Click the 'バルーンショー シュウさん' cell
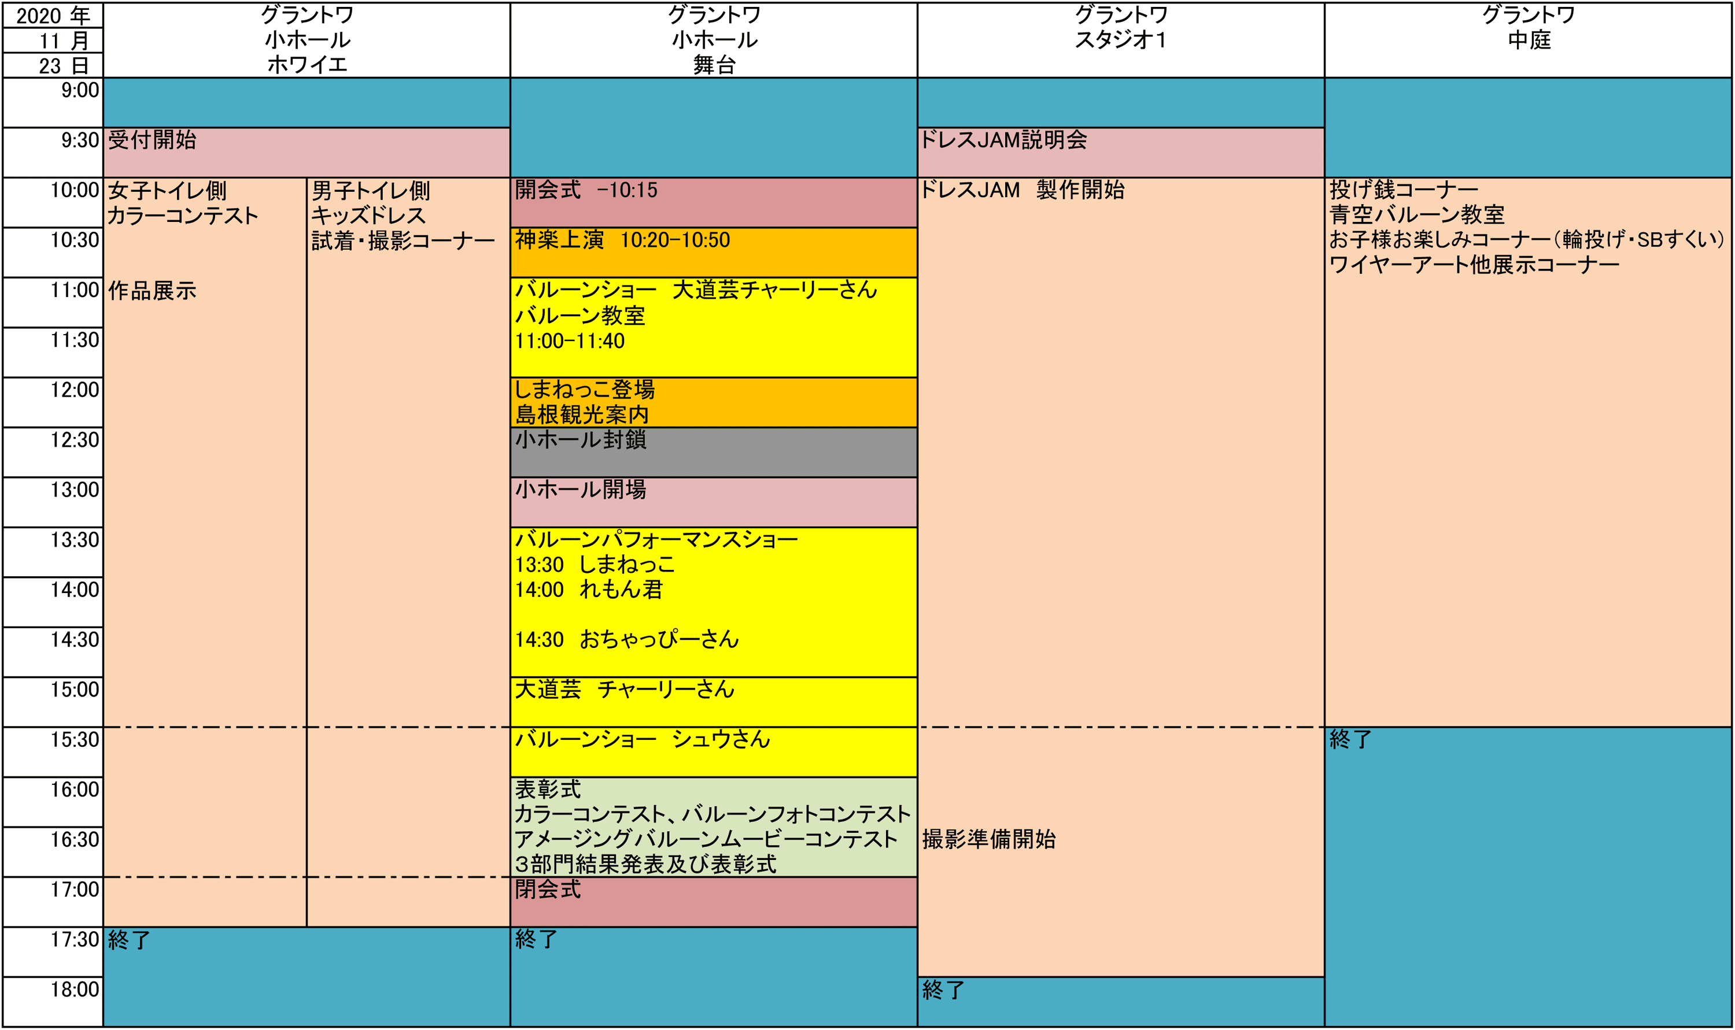 click(714, 753)
